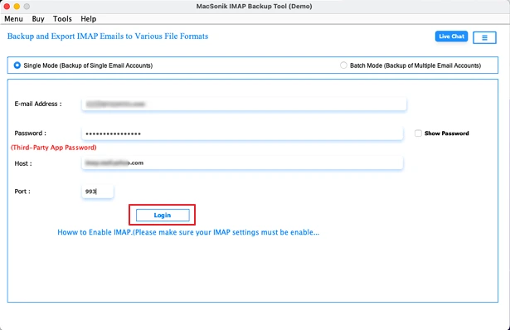The width and height of the screenshot is (510, 330).
Task: Open the hamburger menu icon button
Action: [484, 37]
